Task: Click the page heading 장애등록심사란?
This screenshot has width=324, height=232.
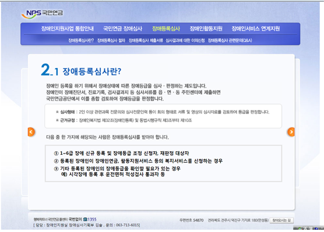Action: coord(91,72)
